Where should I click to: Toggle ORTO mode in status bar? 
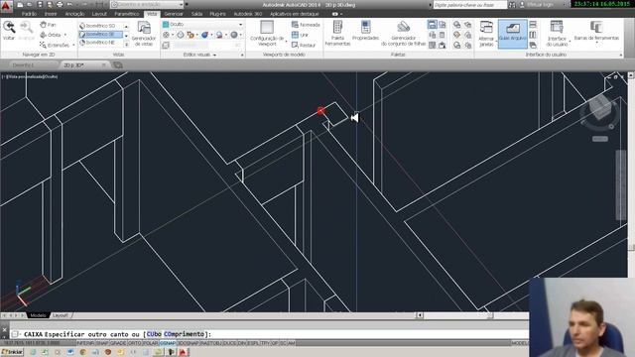click(134, 343)
